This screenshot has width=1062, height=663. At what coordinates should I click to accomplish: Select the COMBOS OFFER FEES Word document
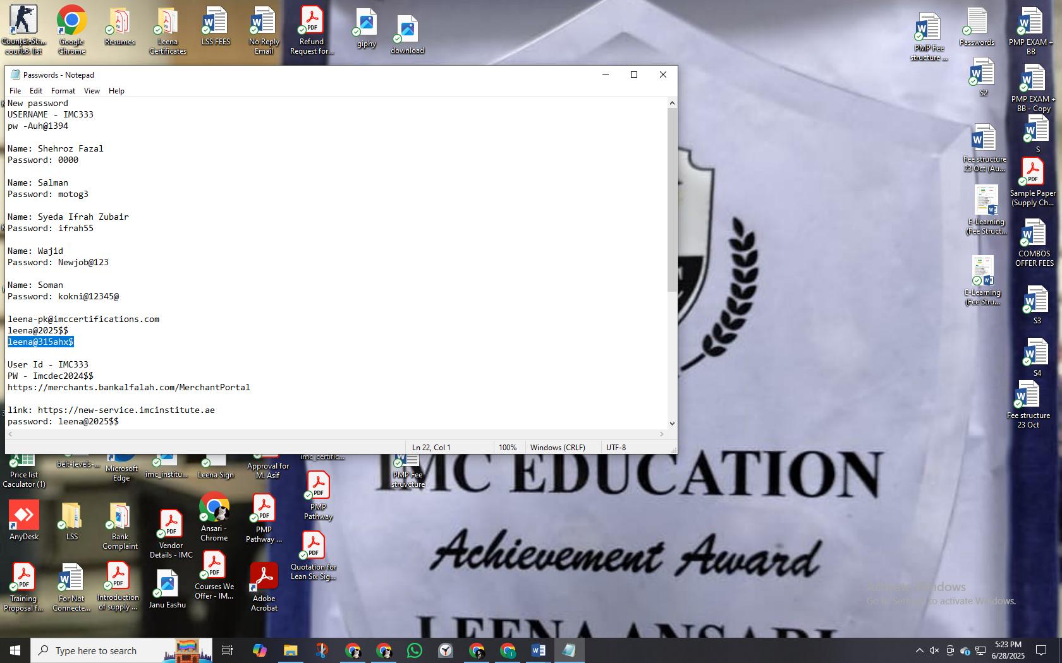pos(1034,243)
